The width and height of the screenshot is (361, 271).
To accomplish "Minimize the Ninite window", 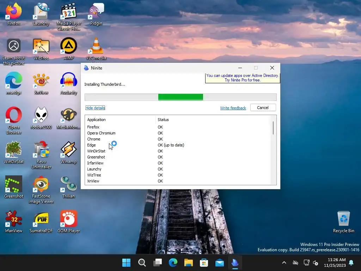I will (x=240, y=68).
